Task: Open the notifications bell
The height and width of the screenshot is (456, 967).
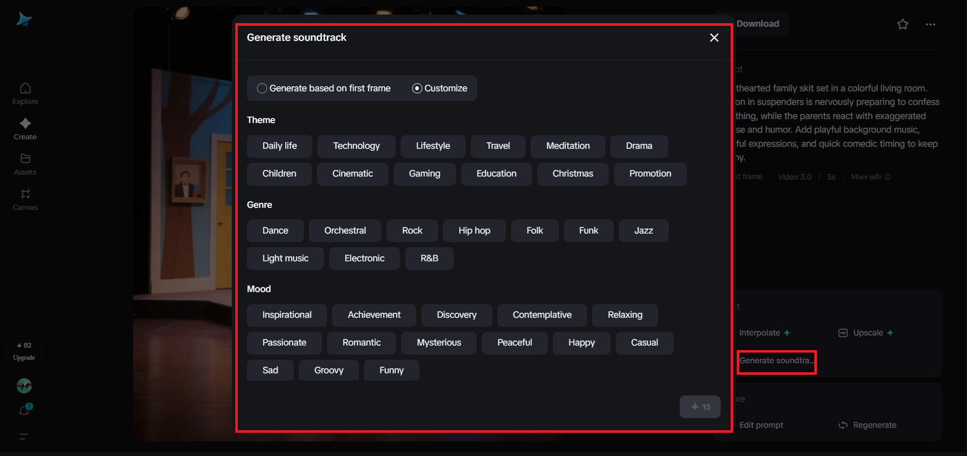Action: [x=25, y=410]
